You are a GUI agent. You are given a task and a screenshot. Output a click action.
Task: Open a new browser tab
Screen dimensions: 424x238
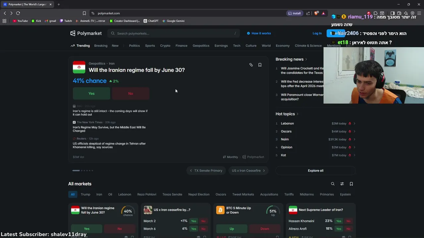pos(59,4)
